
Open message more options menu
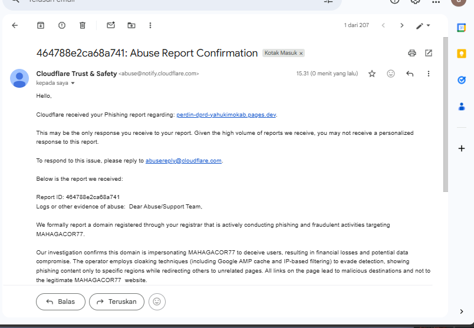tap(429, 74)
